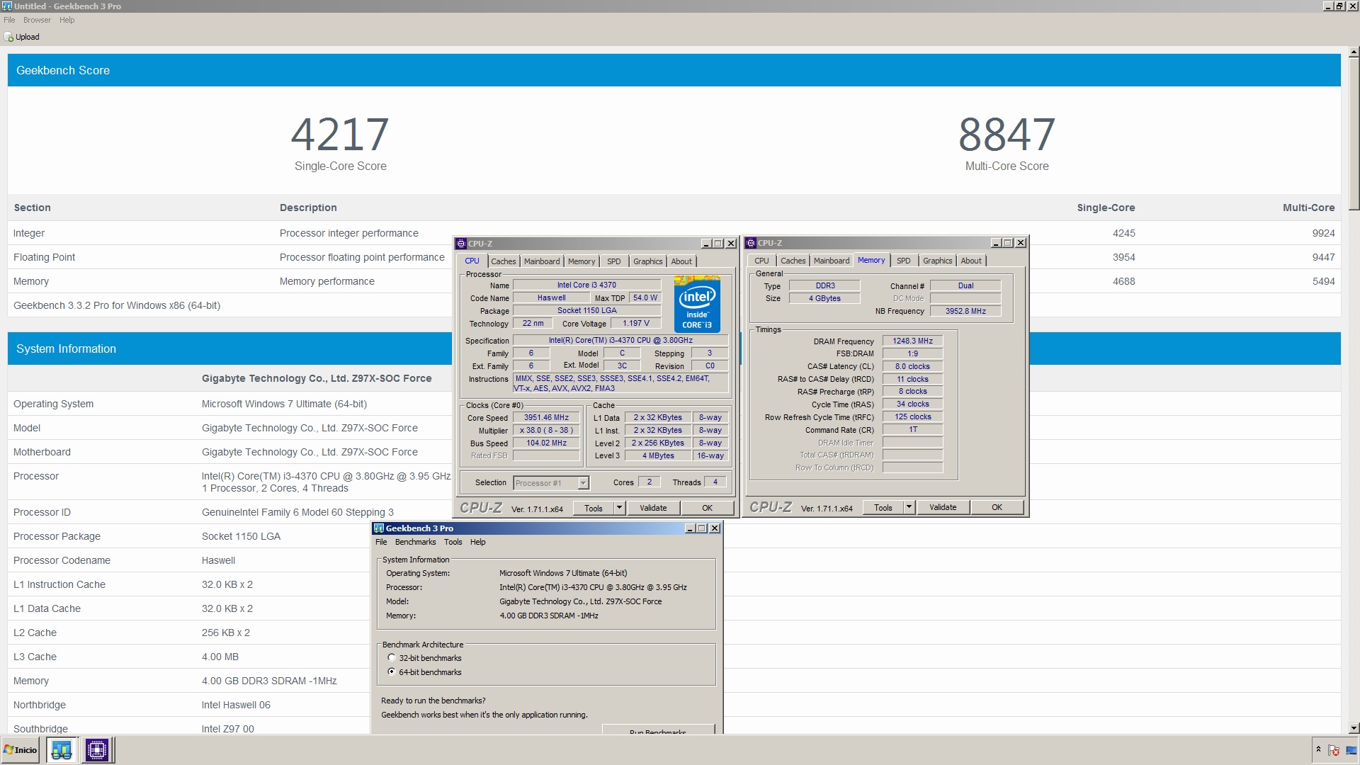Click the CPU-Z taskbar icon

97,749
